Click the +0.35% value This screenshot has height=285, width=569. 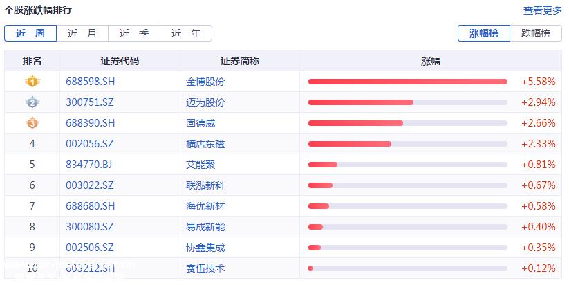[539, 248]
